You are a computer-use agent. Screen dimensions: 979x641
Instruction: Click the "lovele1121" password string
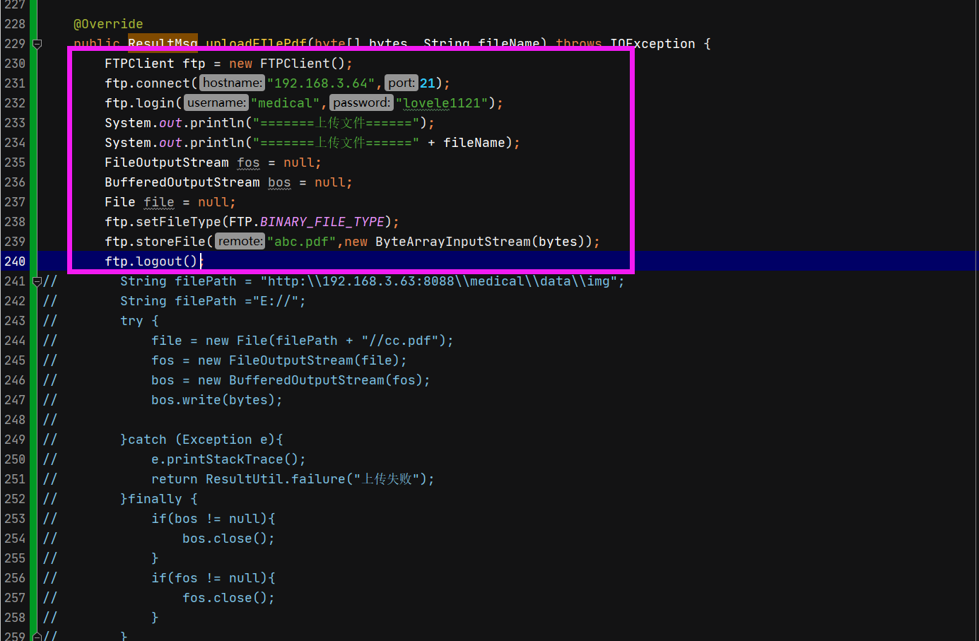pos(442,103)
